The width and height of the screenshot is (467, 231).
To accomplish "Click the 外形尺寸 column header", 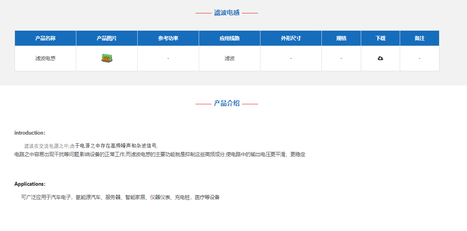I will coord(291,38).
